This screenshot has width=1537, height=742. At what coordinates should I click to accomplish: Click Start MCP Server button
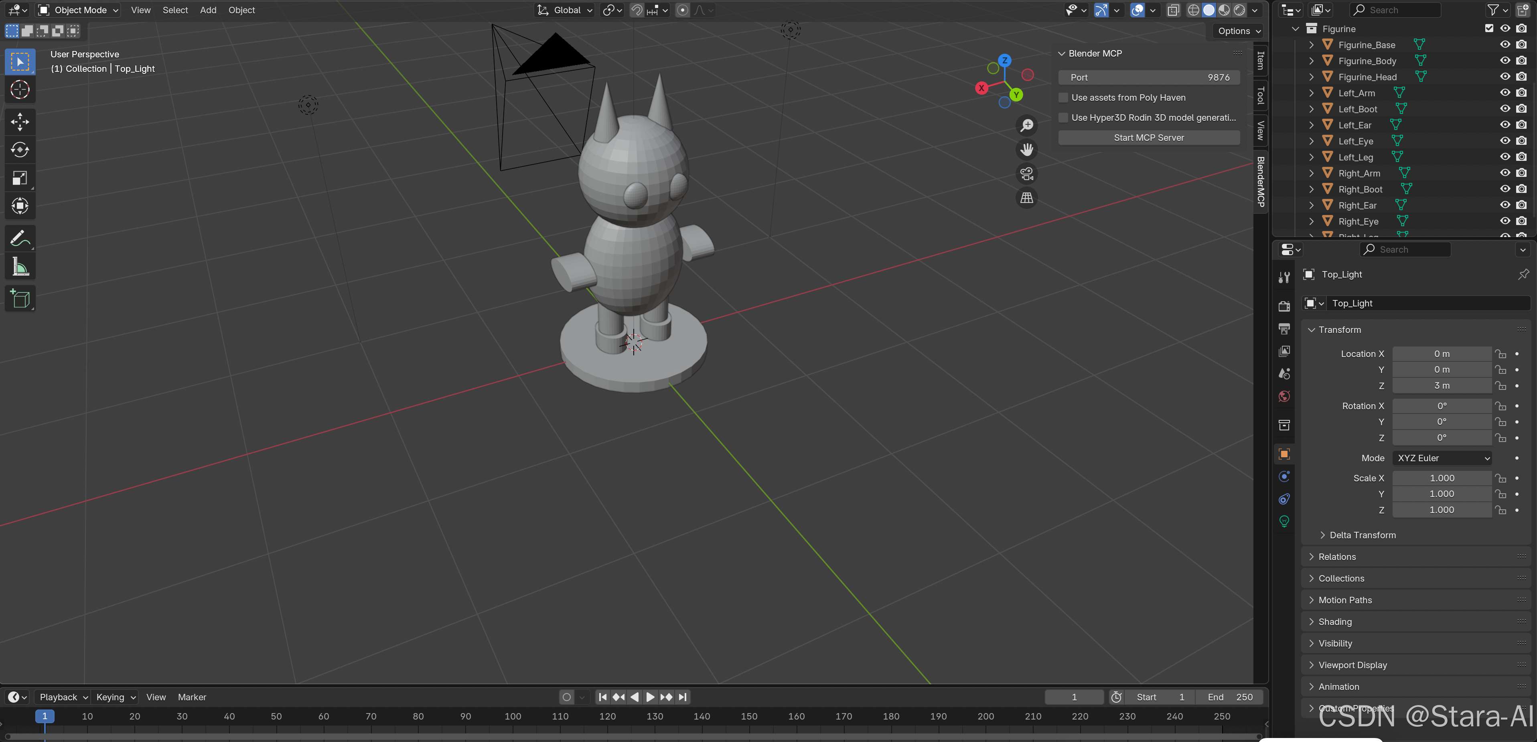click(1149, 138)
